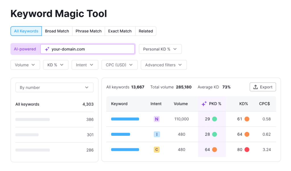
Task: Click the green PKD dot next to 29
Action: (214, 119)
